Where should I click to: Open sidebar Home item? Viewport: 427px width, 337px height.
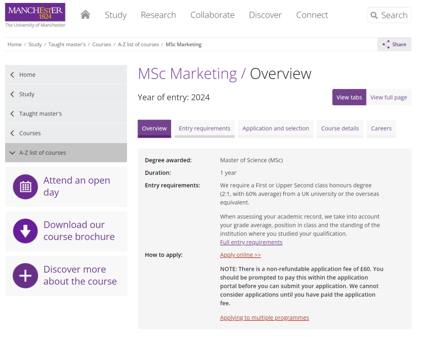tap(66, 74)
